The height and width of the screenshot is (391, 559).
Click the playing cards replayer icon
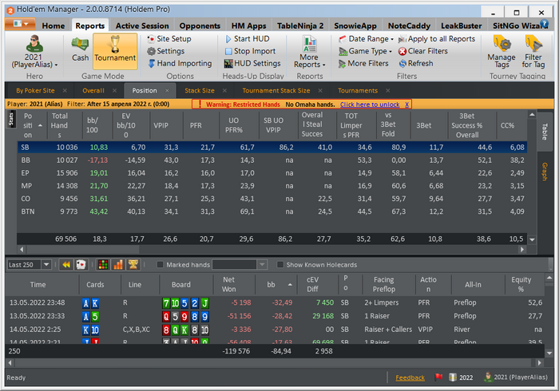81,265
